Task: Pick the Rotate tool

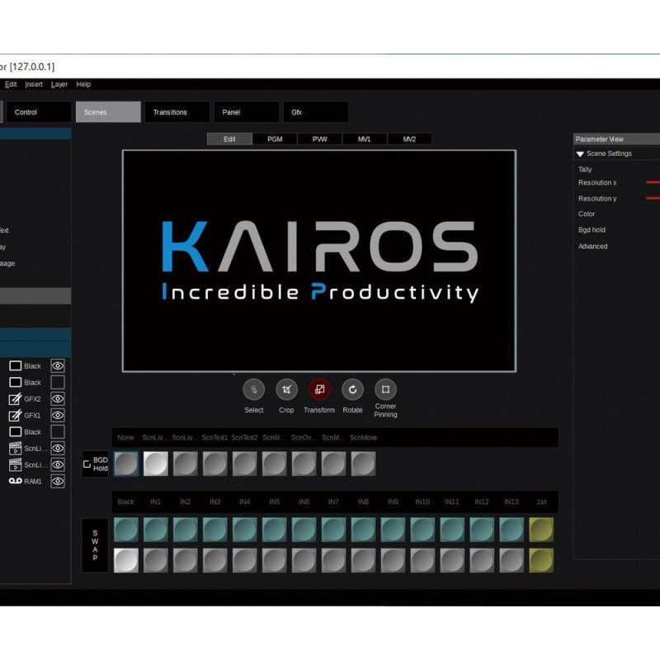Action: 352,389
